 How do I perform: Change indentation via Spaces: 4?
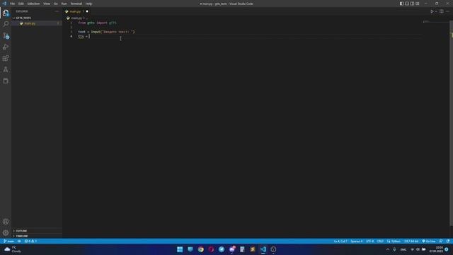point(357,241)
